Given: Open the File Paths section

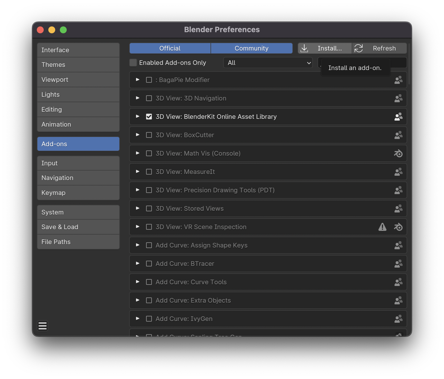Looking at the screenshot, I should pos(78,242).
